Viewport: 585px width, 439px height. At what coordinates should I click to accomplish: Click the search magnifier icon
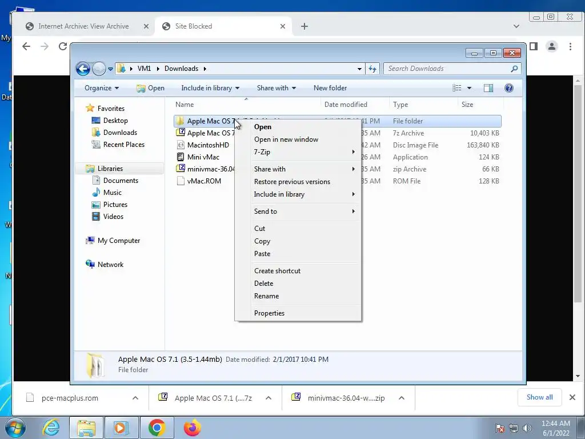pos(515,69)
